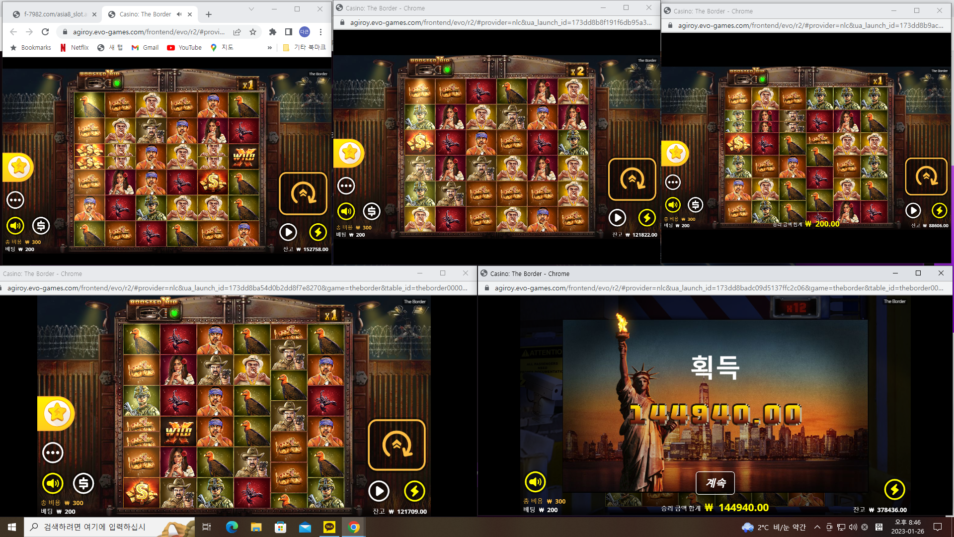Switch to the f-7982.com tab
The height and width of the screenshot is (537, 954).
[x=54, y=14]
